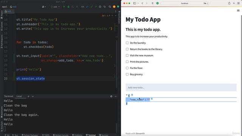
Task: Copy the new_todo value to clipboard
Action: (152, 99)
